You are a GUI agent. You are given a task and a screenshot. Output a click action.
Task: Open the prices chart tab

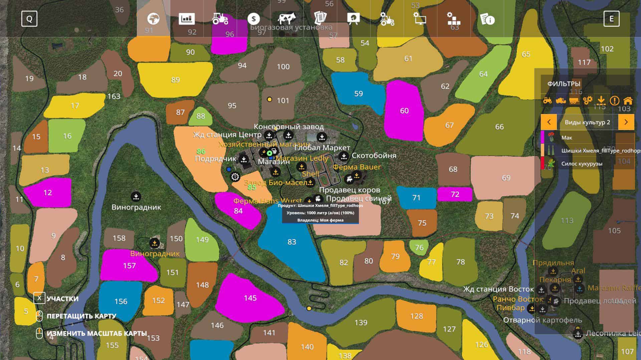coord(187,19)
